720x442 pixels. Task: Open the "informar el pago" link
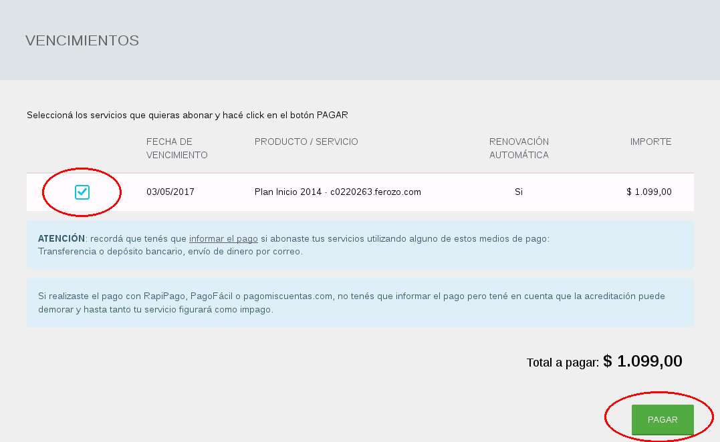point(224,238)
